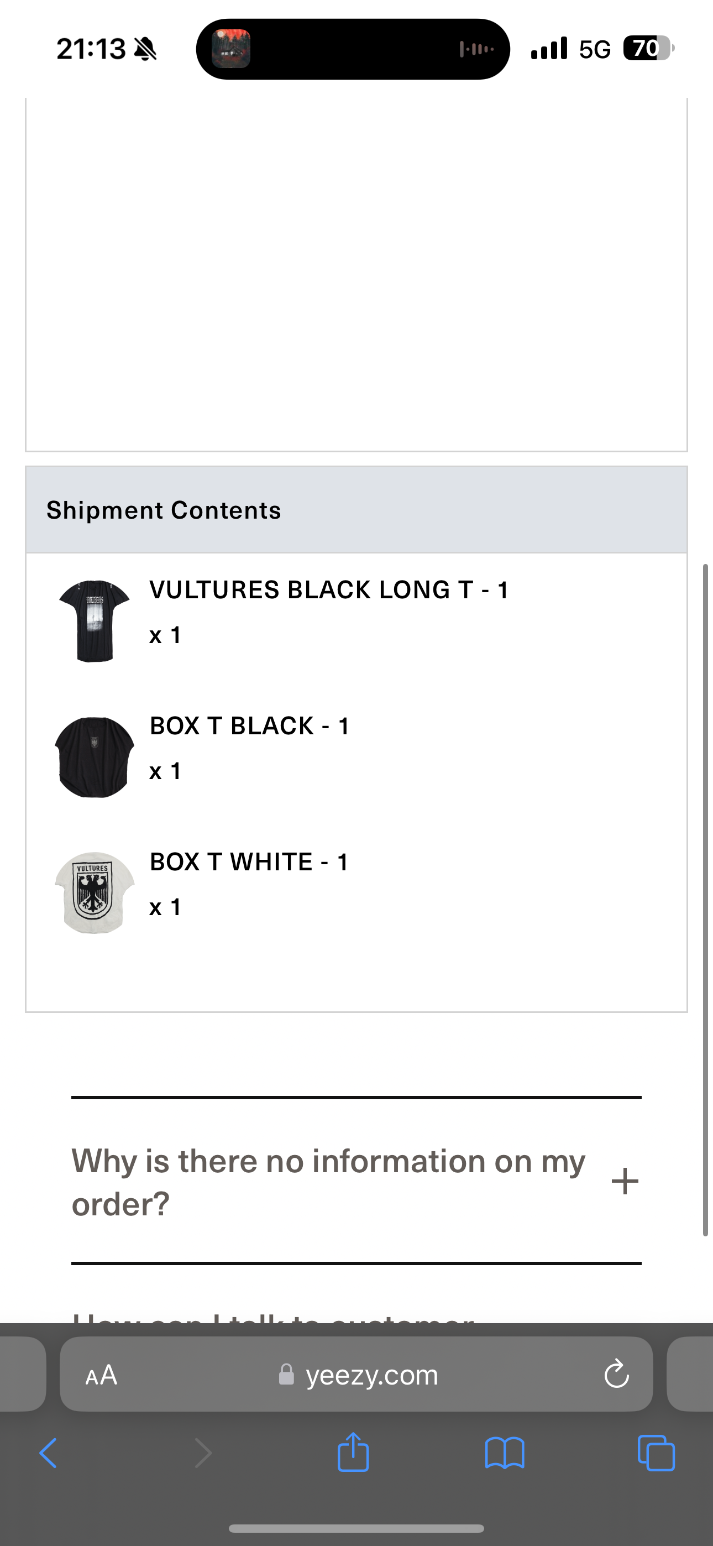Select the BOX T WHITE - 1 item name
Image resolution: width=713 pixels, height=1546 pixels.
(x=249, y=862)
